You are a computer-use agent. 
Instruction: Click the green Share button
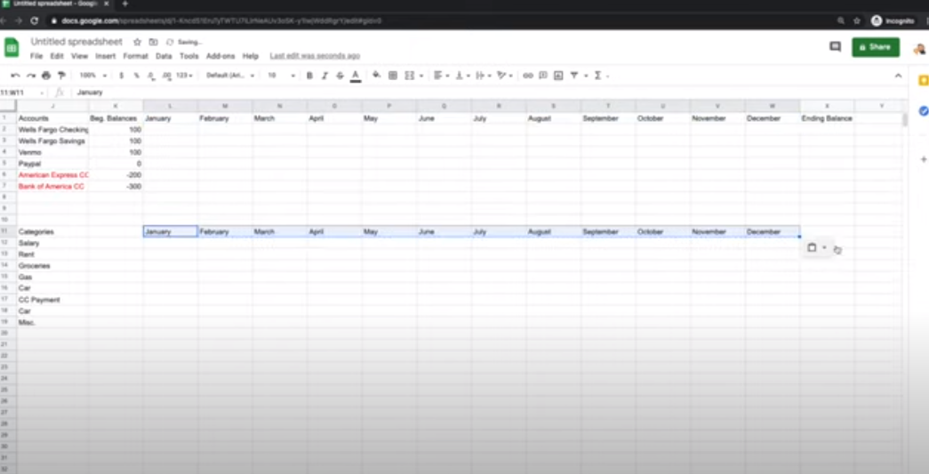click(876, 47)
